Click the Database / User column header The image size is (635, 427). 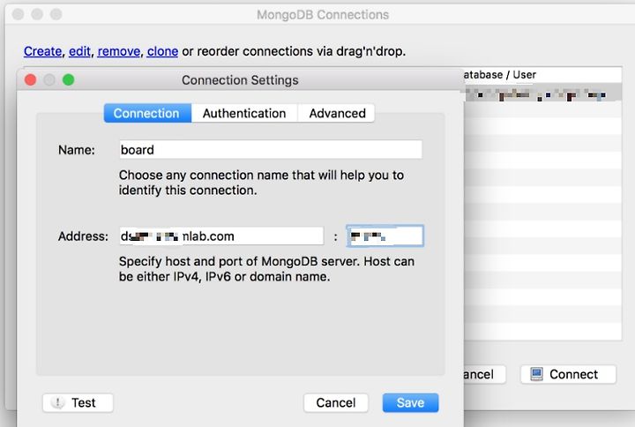(542, 75)
